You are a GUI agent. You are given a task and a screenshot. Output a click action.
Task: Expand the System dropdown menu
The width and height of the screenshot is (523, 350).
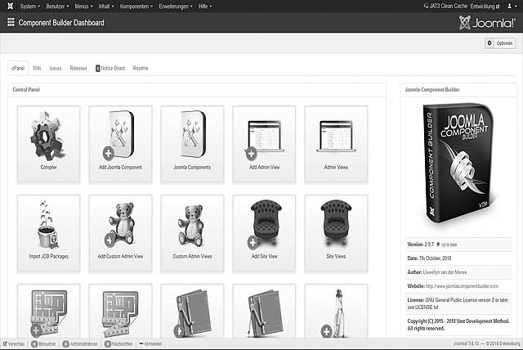29,6
